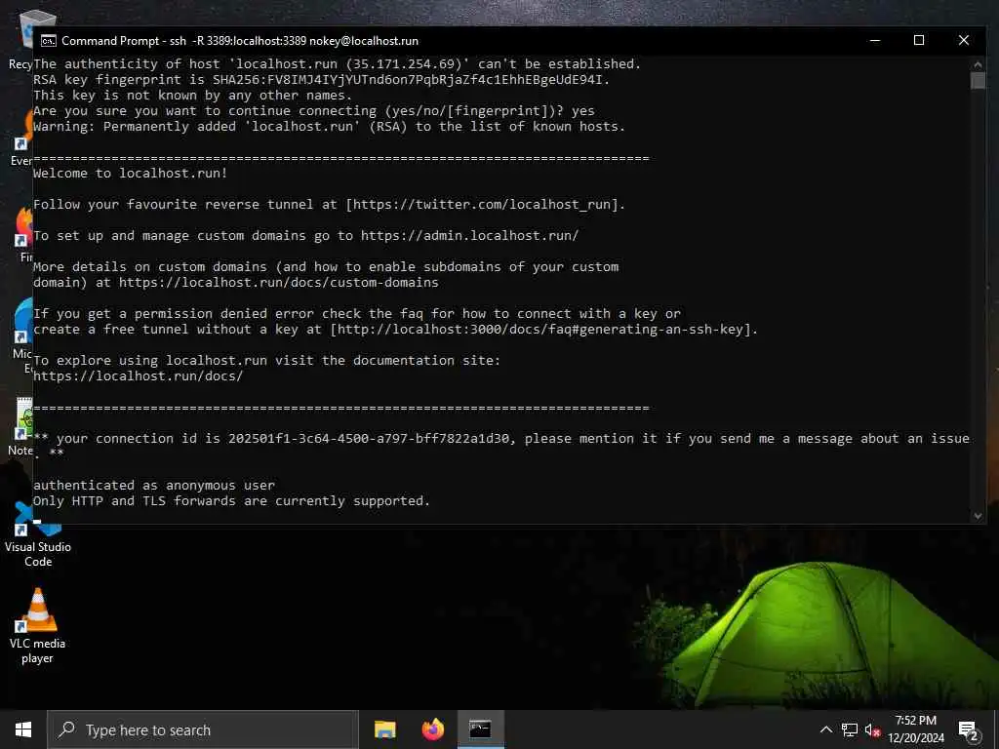Open Visual Studio Code desktop shortcut
This screenshot has width=999, height=749.
(38, 535)
